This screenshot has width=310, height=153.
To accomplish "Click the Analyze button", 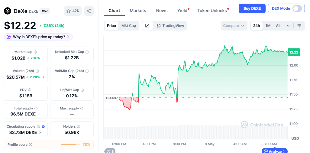I will (x=275, y=151).
